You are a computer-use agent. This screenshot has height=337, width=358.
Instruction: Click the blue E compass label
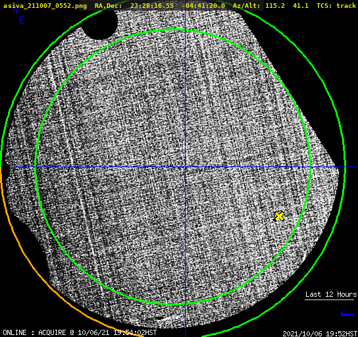(22, 20)
